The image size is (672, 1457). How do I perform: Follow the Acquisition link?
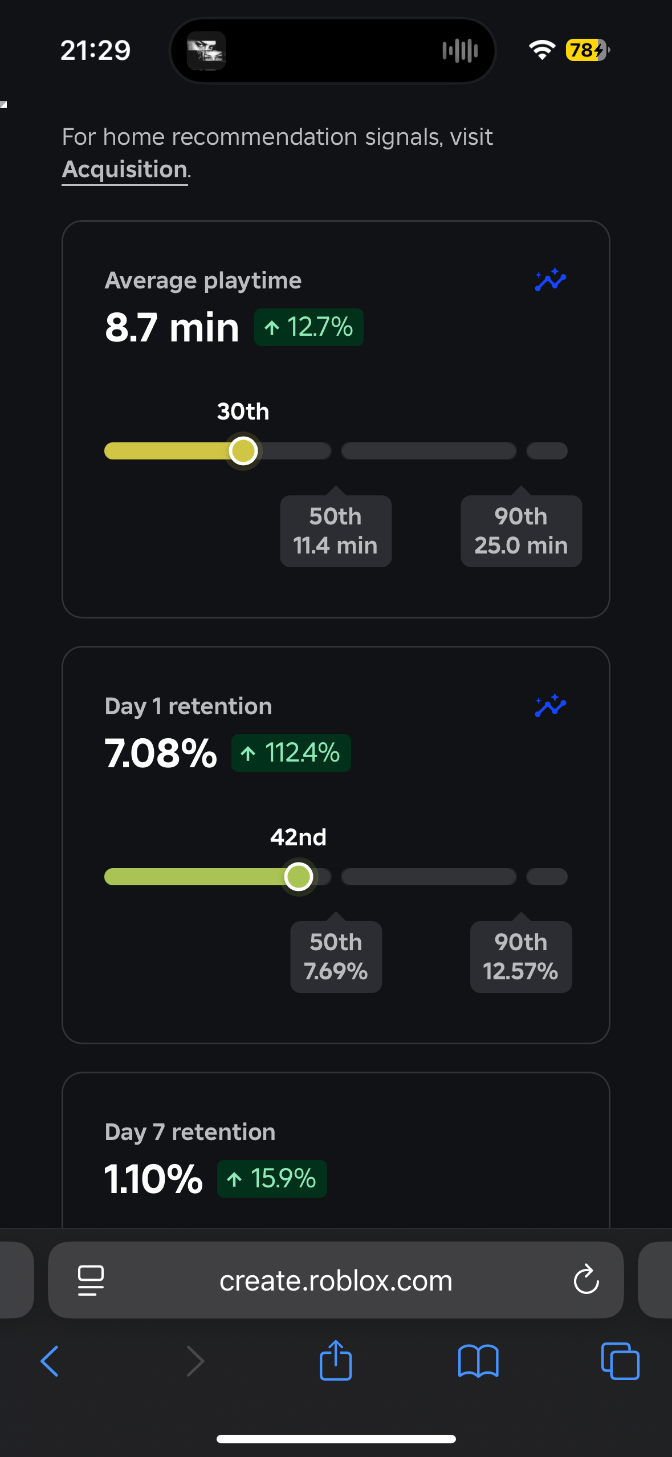125,169
